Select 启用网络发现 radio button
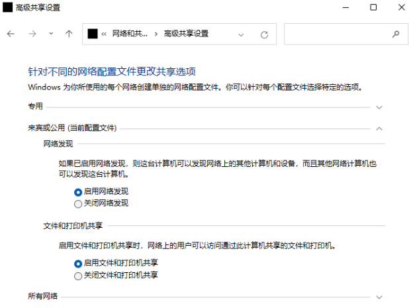Image resolution: width=409 pixels, height=308 pixels. click(x=79, y=191)
